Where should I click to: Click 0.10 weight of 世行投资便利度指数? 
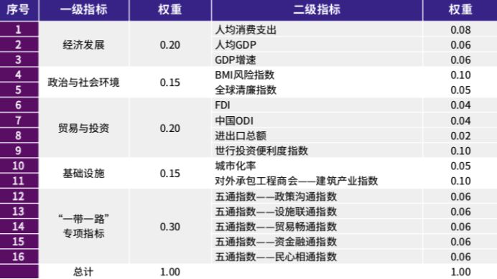pyautogui.click(x=460, y=151)
